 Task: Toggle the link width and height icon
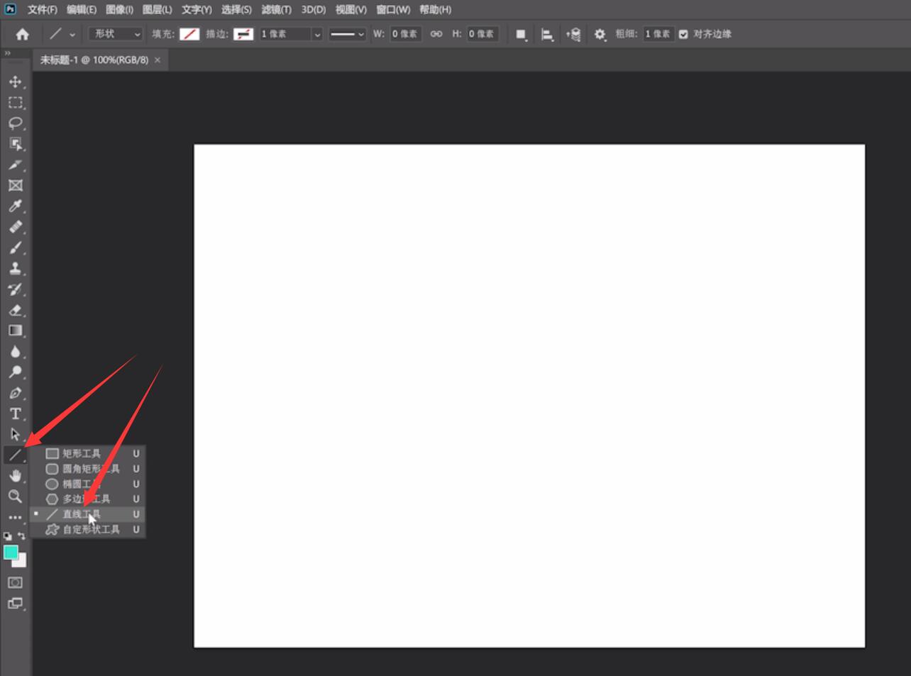coord(436,34)
